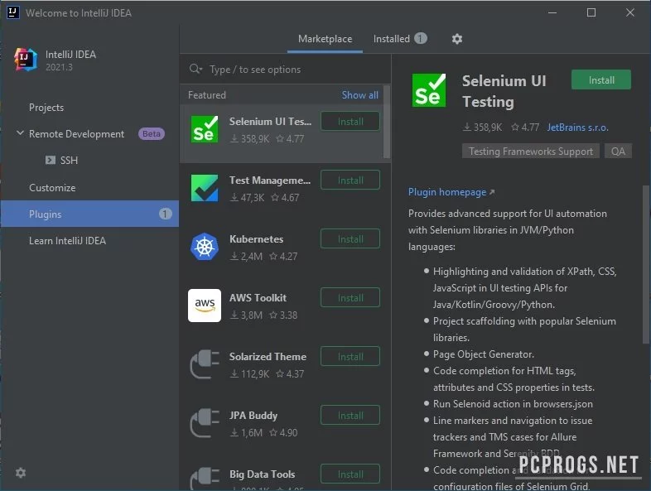651x491 pixels.
Task: Click the Installed tab count badge
Action: pyautogui.click(x=420, y=39)
